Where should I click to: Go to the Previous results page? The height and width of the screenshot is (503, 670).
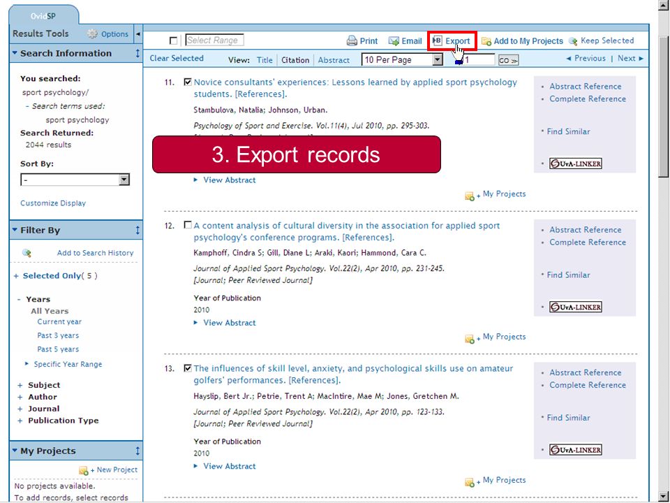[x=586, y=59]
